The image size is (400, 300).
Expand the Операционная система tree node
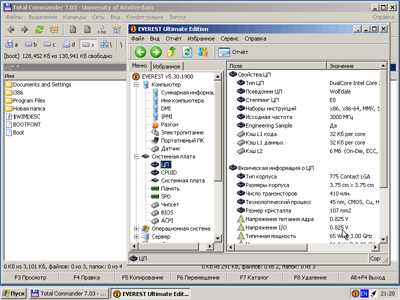pyautogui.click(x=136, y=228)
